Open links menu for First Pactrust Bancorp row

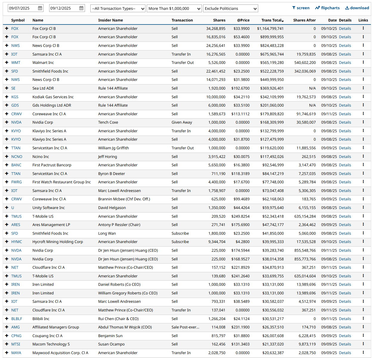pos(363,165)
